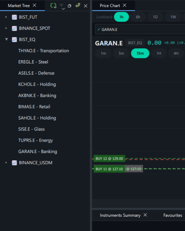Screen dimensions: 185x231
Task: Select THYAO.E - Transportation in the tree
Action: pos(43,51)
